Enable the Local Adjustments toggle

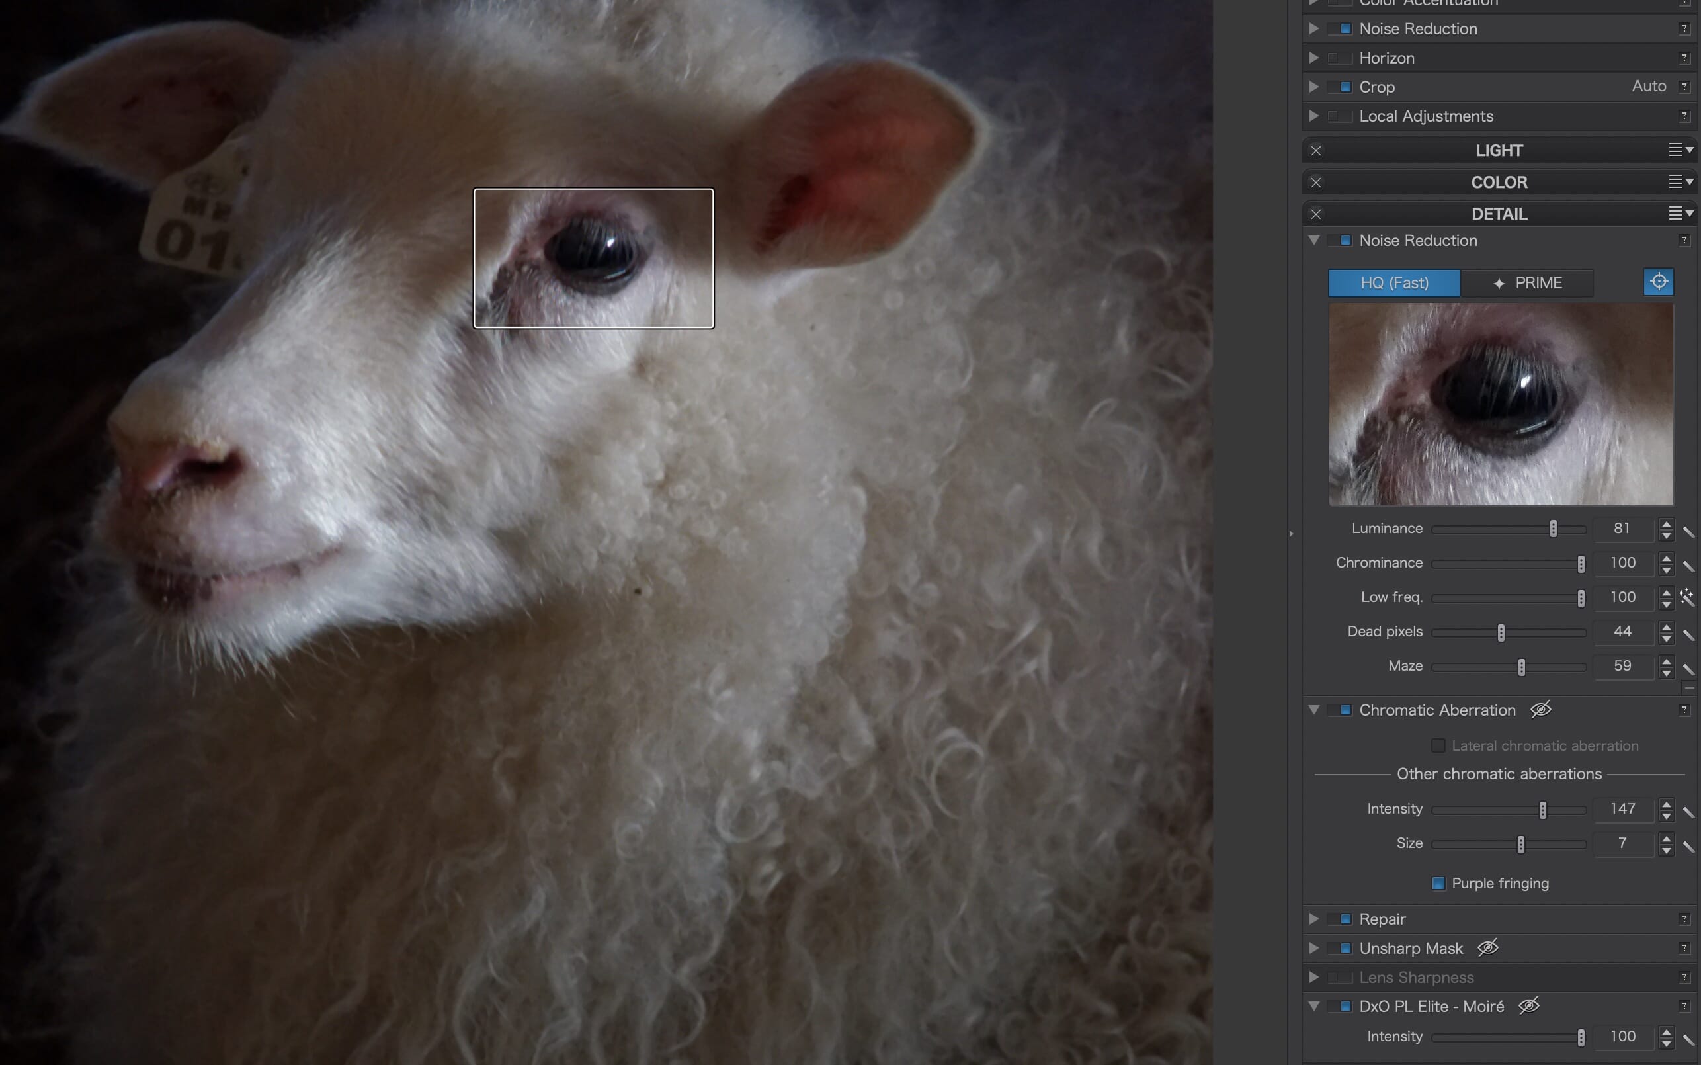(x=1340, y=116)
